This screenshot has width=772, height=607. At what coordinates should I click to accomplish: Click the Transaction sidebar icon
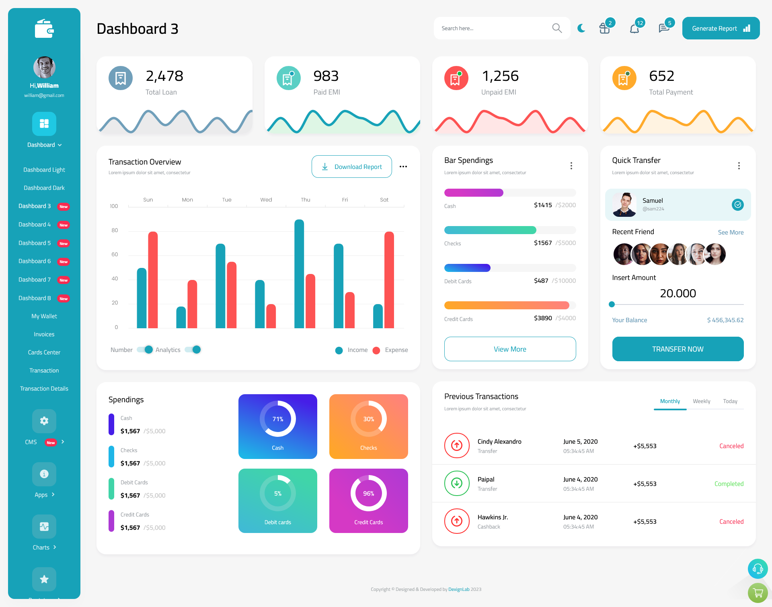click(x=43, y=370)
